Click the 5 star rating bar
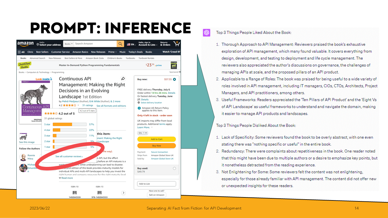This screenshot has width=388, height=218. click(70, 124)
